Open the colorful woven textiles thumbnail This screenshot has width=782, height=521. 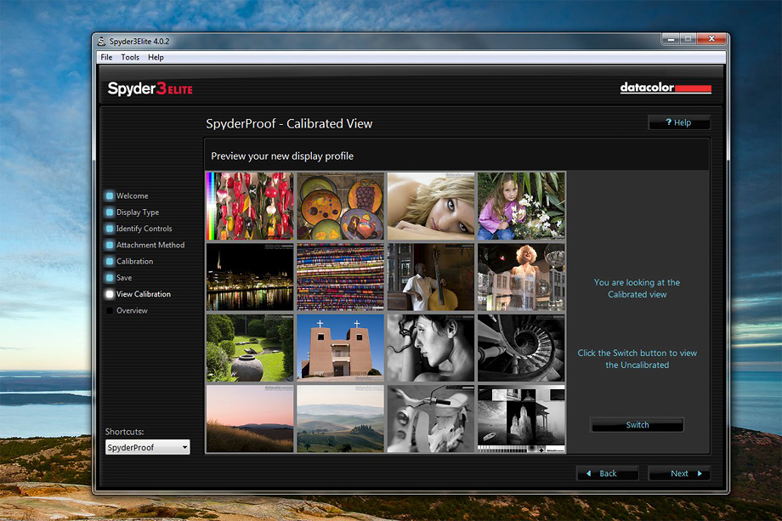coord(341,277)
